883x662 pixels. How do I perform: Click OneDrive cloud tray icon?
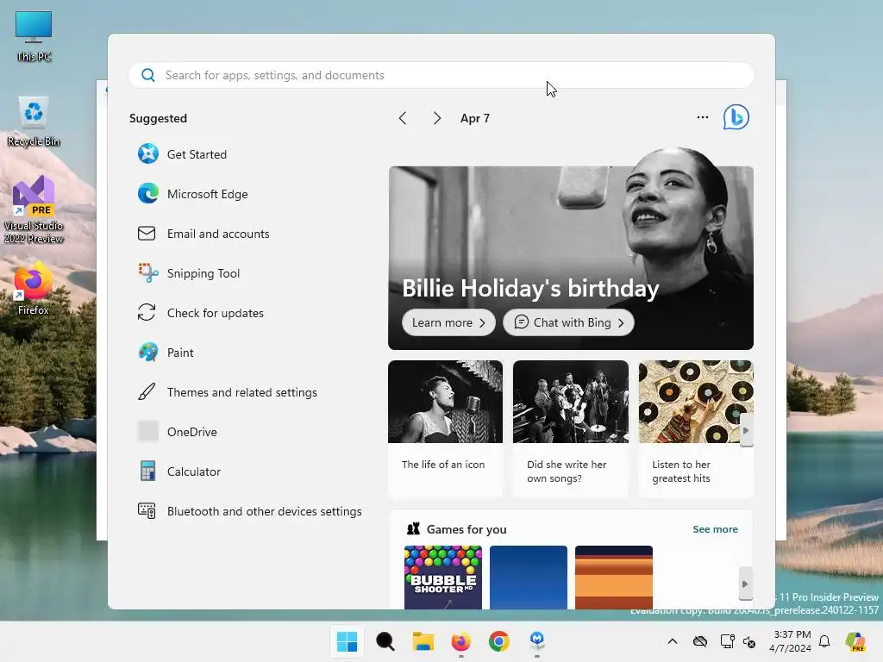coord(700,641)
